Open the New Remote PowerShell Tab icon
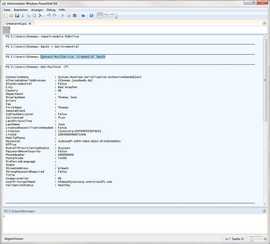 pyautogui.click(x=83, y=16)
